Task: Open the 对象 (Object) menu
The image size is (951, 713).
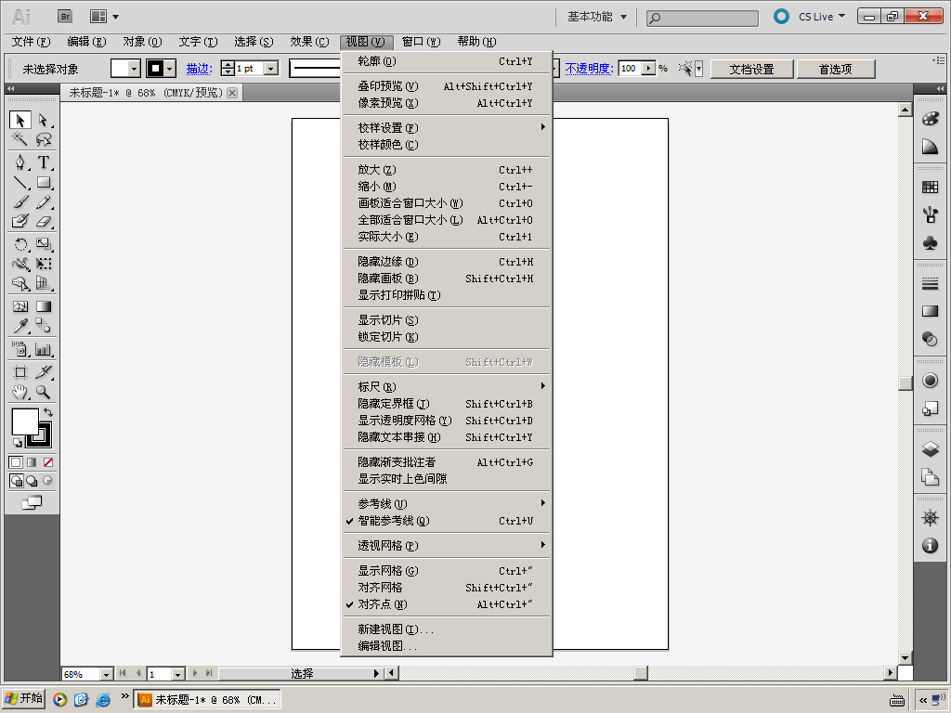Action: point(142,41)
